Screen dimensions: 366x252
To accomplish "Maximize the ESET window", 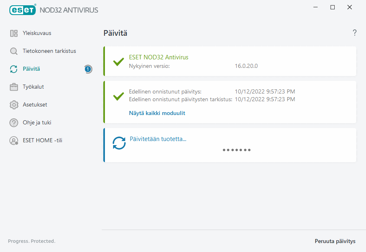I will [332, 7].
